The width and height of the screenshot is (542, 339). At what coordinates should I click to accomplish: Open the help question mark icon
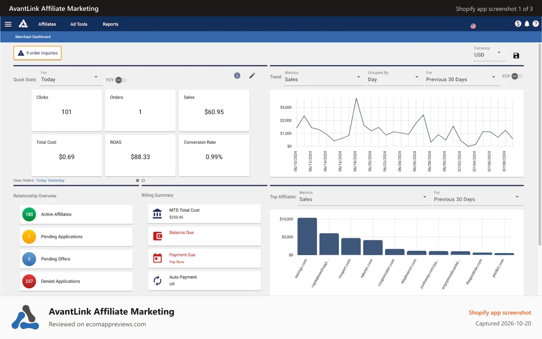(535, 24)
